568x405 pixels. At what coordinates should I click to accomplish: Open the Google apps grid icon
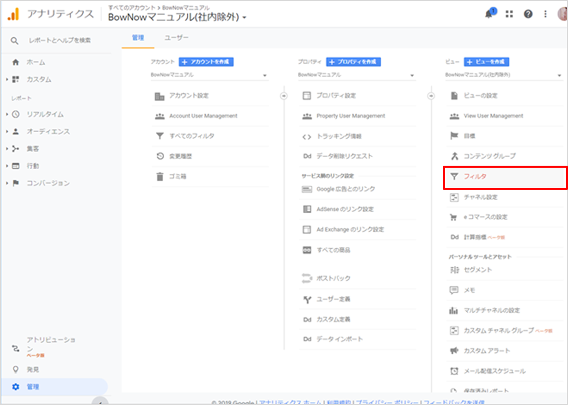509,14
